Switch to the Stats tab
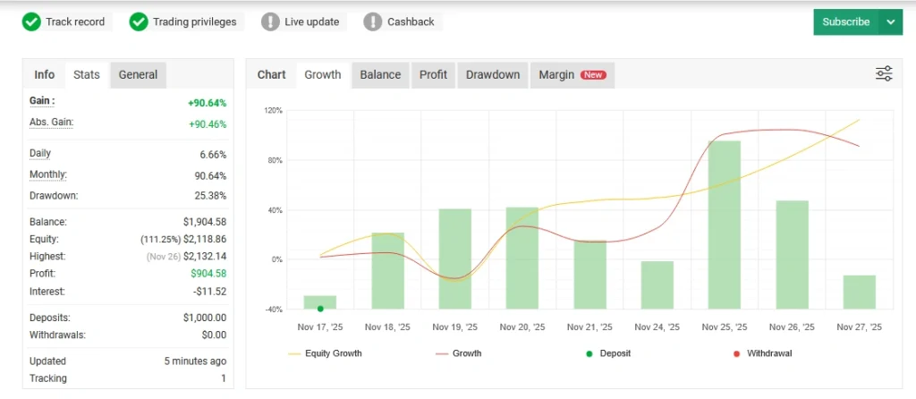The height and width of the screenshot is (399, 916). pyautogui.click(x=87, y=75)
